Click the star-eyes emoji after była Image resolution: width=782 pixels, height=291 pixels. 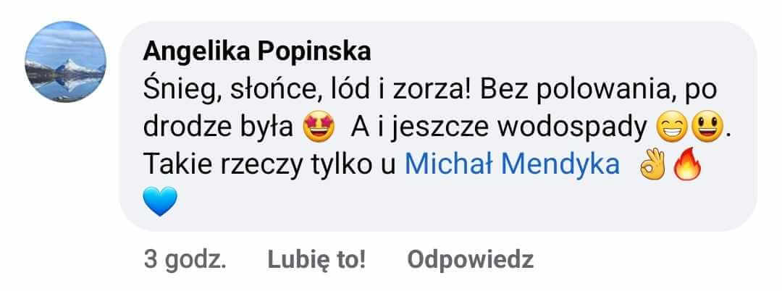319,129
